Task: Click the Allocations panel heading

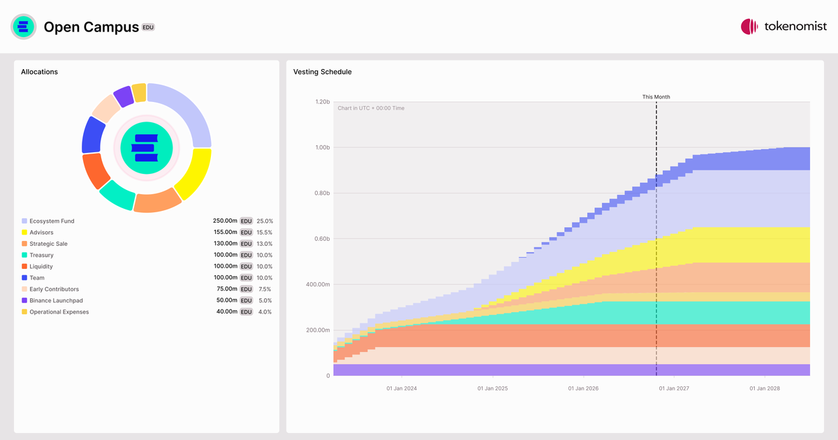Action: (x=40, y=72)
